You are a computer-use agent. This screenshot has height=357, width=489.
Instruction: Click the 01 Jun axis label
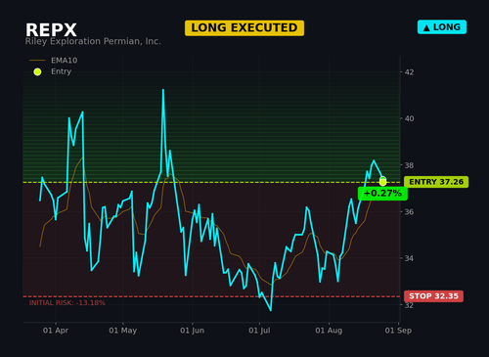click(192, 331)
